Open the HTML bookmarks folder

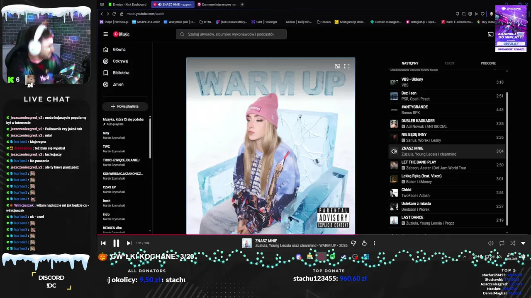pyautogui.click(x=205, y=22)
